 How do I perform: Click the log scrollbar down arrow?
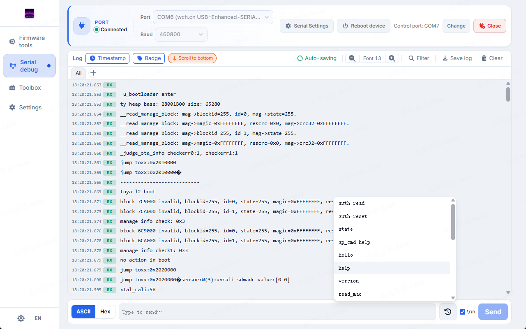point(508,292)
